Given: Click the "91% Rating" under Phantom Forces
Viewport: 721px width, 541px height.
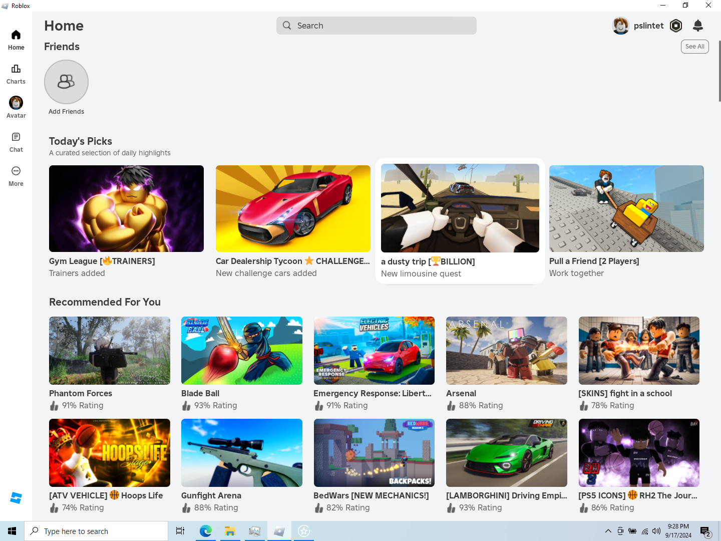Looking at the screenshot, I should tap(83, 405).
